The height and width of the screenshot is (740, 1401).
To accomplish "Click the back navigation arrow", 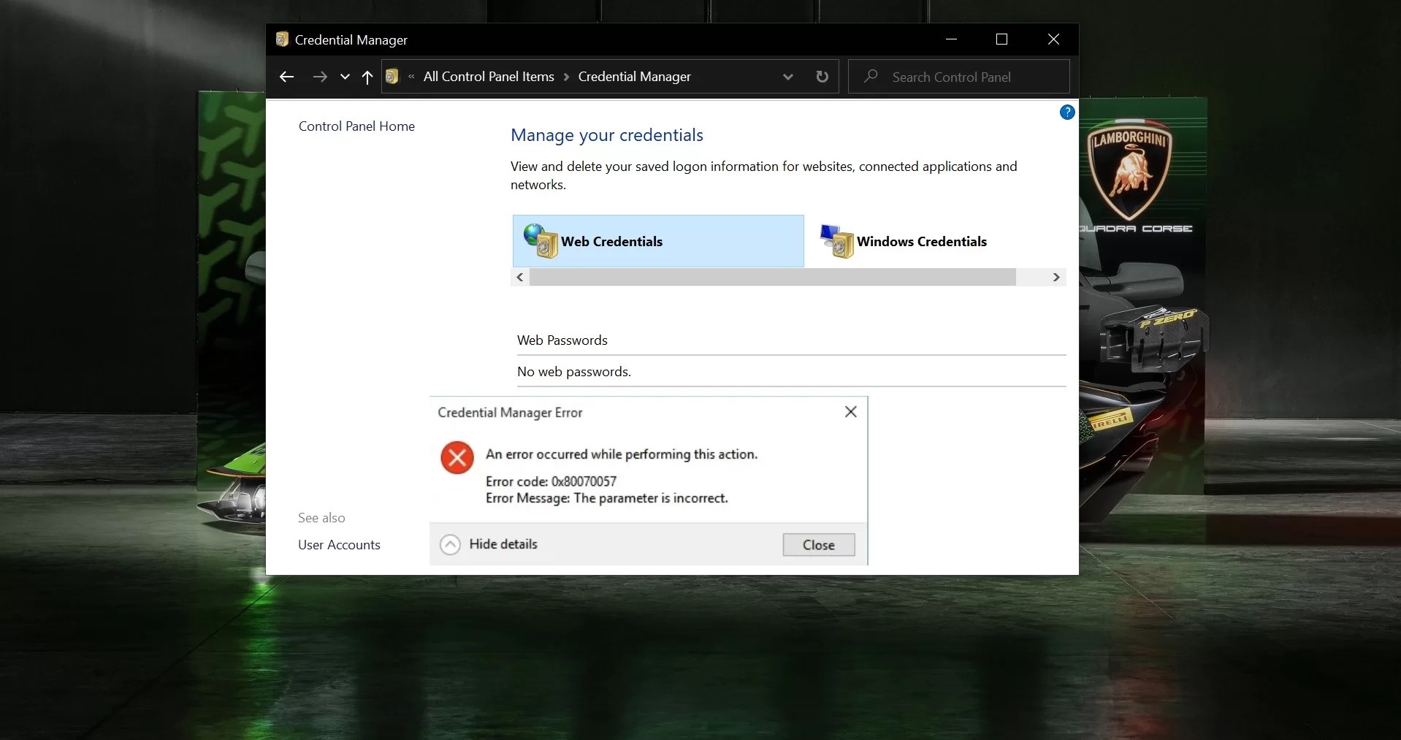I will [286, 76].
